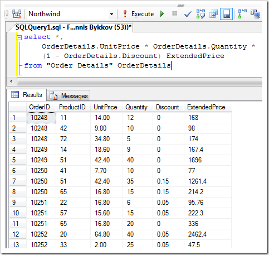
Task: Click OrderDetails.Discount in the query text
Action: pyautogui.click(x=111, y=56)
